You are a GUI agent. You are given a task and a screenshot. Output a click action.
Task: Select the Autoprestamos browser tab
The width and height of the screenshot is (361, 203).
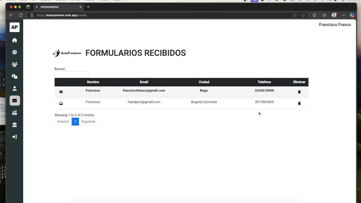(x=58, y=7)
